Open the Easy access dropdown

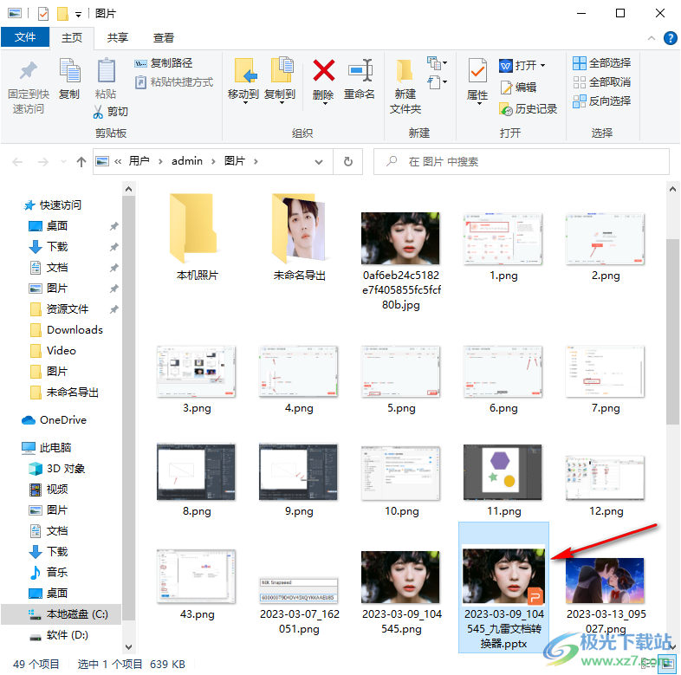tap(437, 82)
